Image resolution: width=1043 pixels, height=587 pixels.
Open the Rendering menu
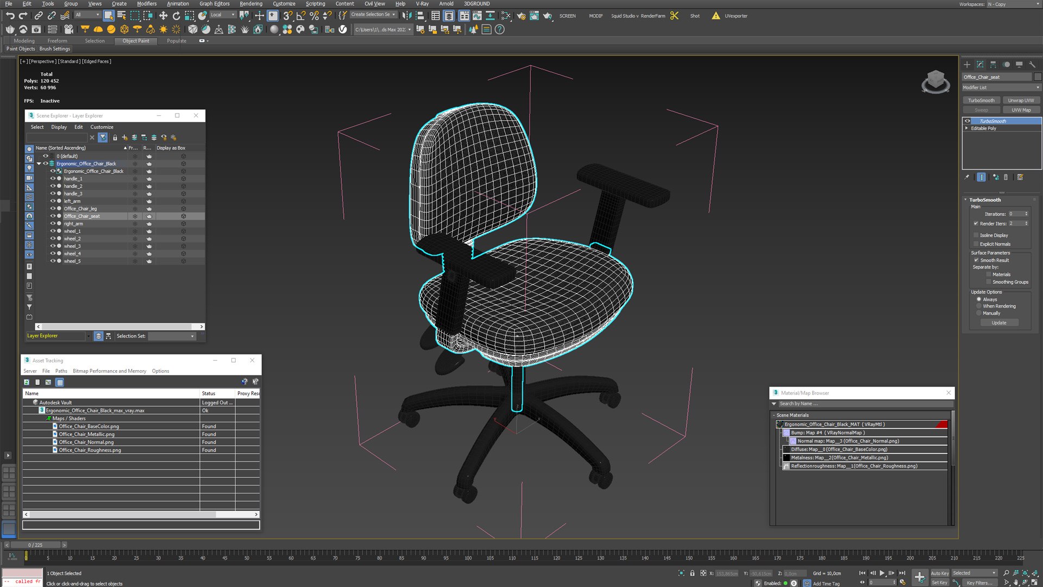250,4
